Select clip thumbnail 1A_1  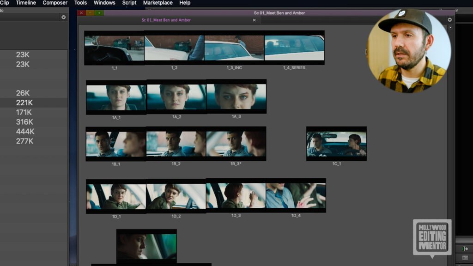pos(116,97)
